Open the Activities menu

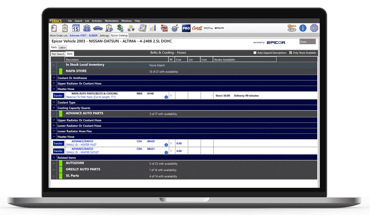point(97,21)
